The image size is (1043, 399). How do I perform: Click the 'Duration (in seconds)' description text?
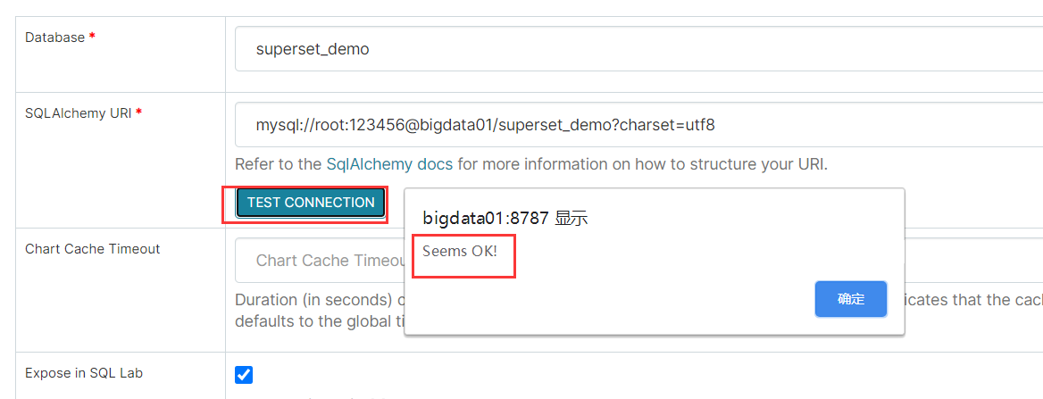320,300
